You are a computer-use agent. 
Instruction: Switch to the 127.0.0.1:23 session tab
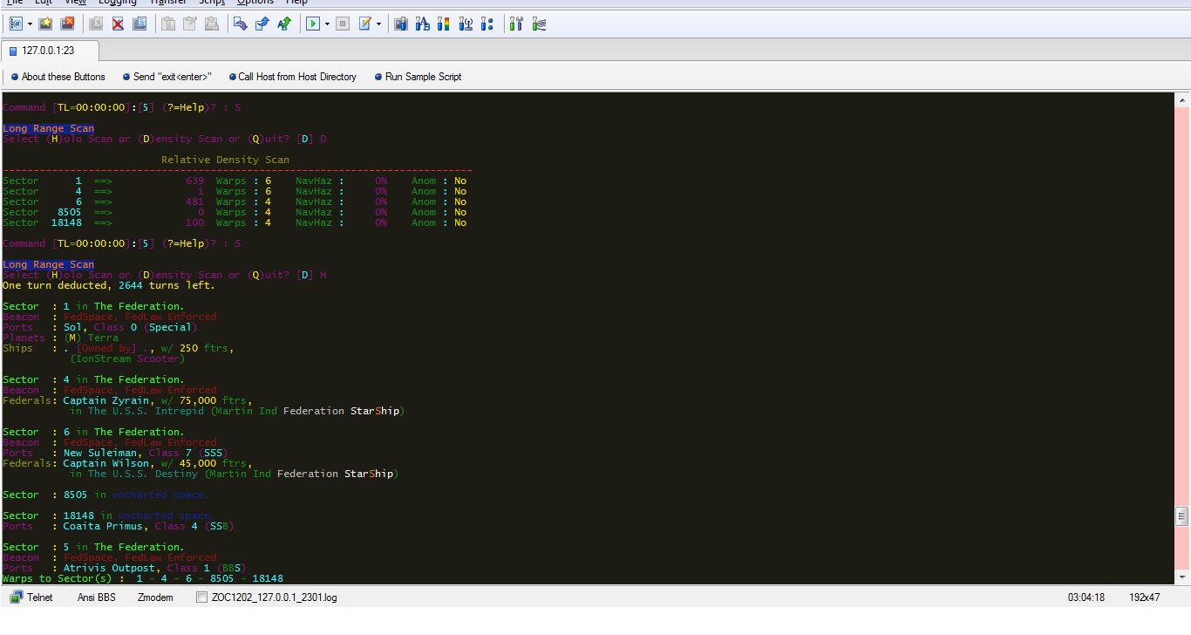[49, 51]
